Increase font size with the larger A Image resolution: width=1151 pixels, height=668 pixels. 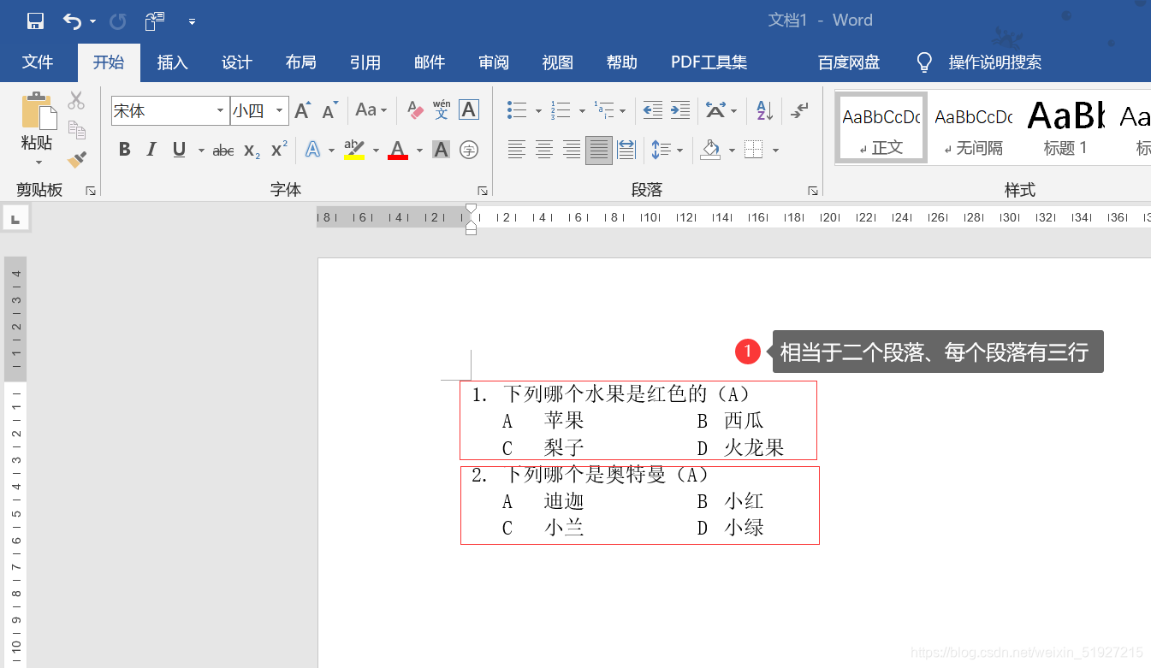pos(303,110)
